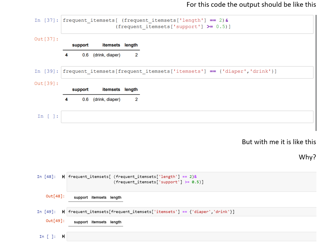Click the 'In [37]:' prompt label
Viewport: 330px width, 246px height.
tap(46, 20)
